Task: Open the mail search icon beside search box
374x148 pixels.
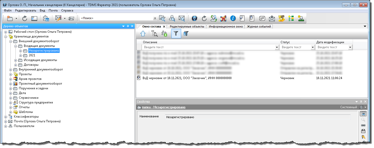Action: [182, 18]
